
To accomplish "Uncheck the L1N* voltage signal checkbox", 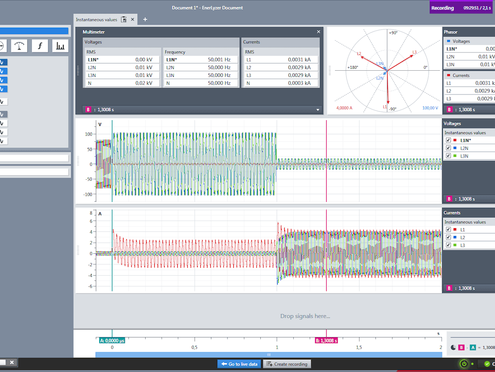I will pyautogui.click(x=448, y=140).
